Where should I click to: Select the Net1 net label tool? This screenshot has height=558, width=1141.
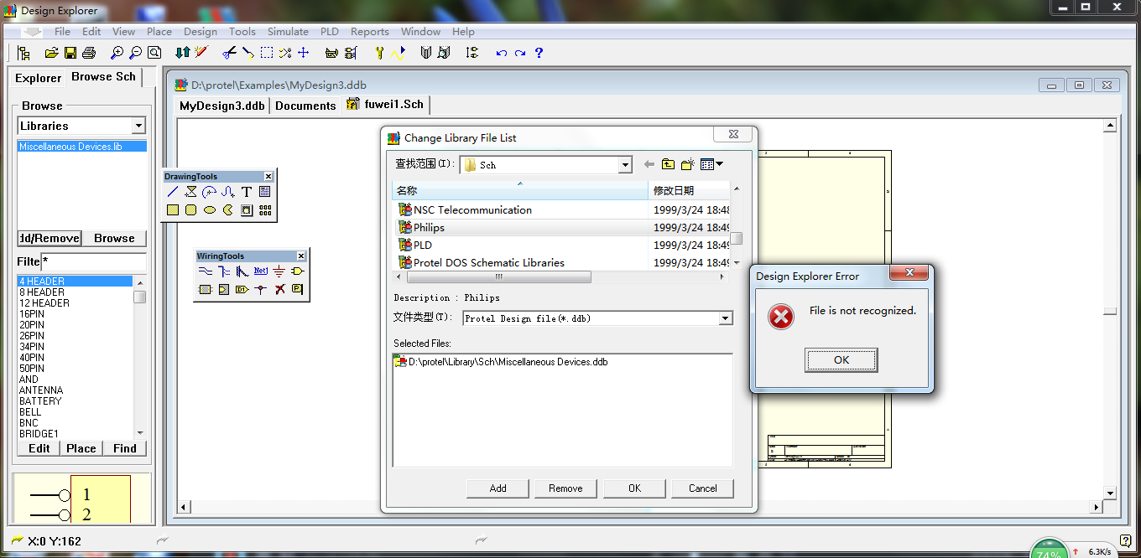coord(261,271)
